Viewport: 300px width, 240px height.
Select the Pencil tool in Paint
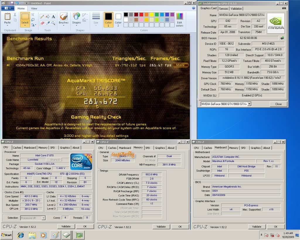42,17
